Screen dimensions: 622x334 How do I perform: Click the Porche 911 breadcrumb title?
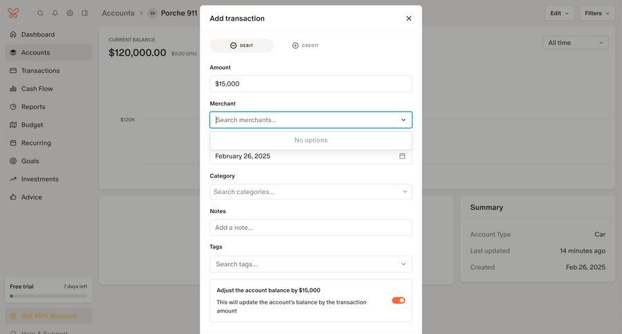tap(179, 13)
